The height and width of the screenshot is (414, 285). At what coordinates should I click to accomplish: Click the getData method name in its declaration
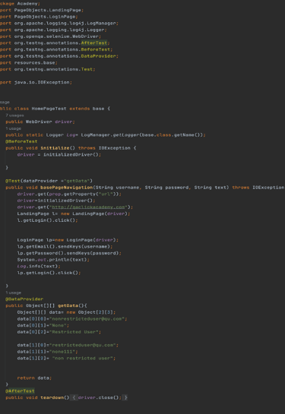tap(68, 305)
